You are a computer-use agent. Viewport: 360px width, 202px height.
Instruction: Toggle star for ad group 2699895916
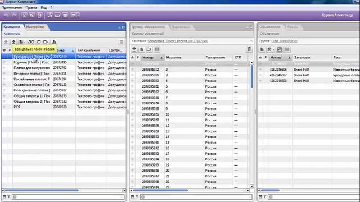133,75
